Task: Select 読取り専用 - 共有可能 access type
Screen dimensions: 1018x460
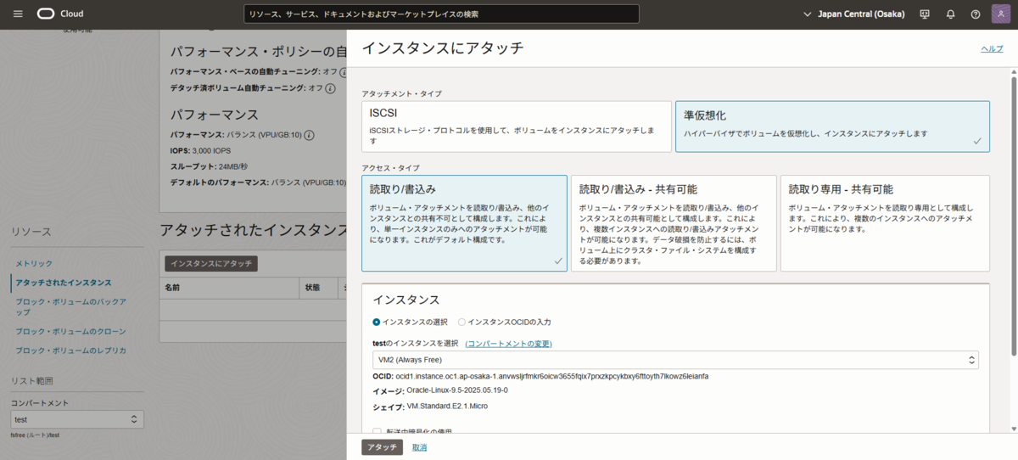Action: click(885, 223)
